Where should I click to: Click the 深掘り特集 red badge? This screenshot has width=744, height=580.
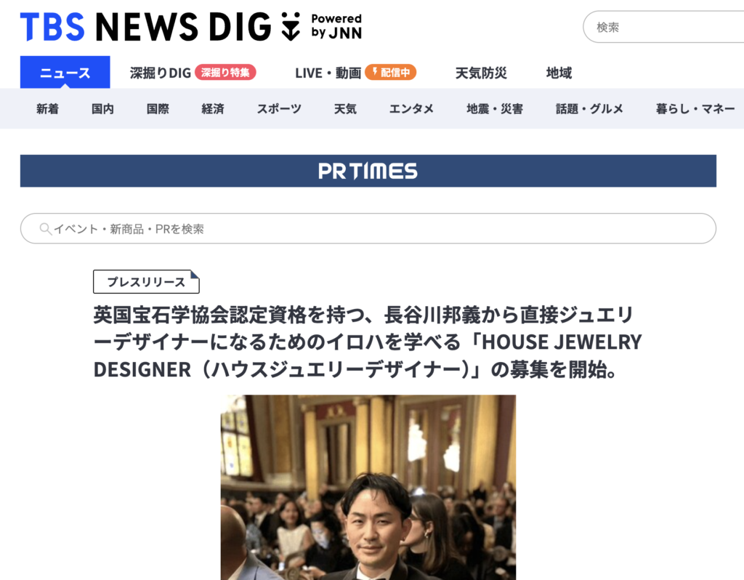[x=225, y=72]
